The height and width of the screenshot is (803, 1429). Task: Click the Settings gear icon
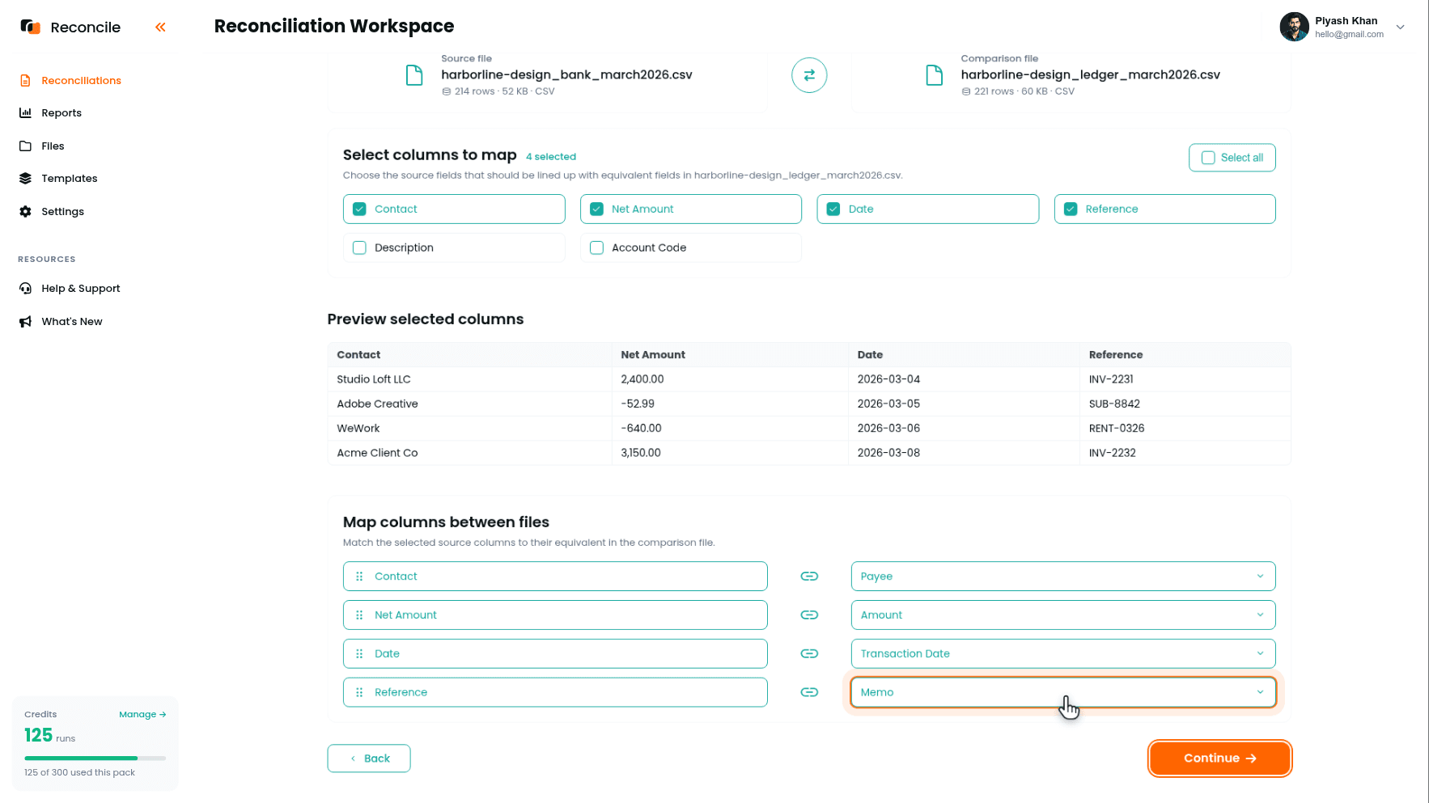coord(25,211)
